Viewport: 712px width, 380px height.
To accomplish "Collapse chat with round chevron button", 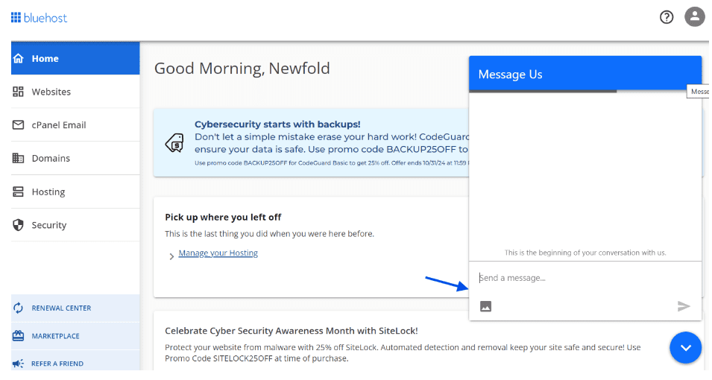I will [685, 348].
